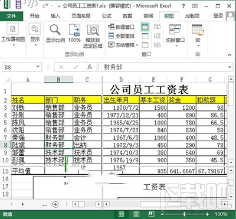Switch to the Insert (插入) tab
Viewport: 236px width, 219px height.
[x=55, y=16]
